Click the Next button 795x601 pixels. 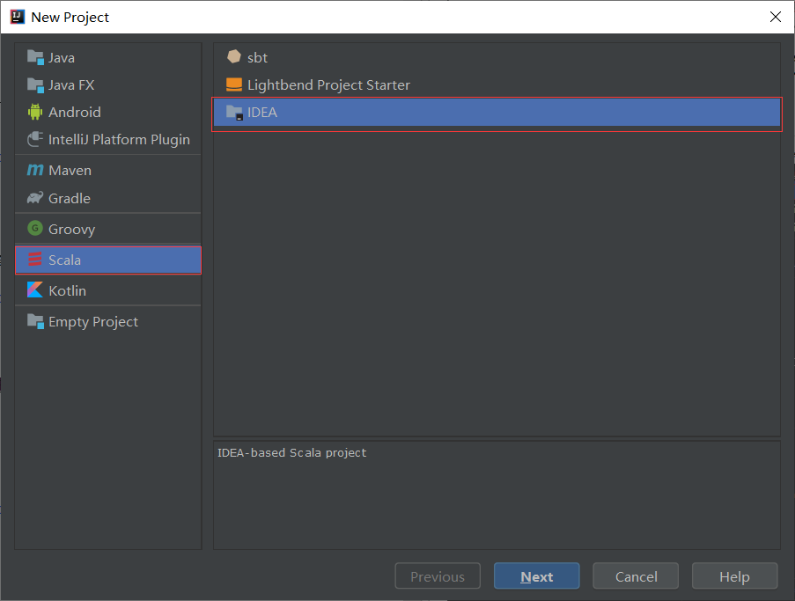point(536,576)
